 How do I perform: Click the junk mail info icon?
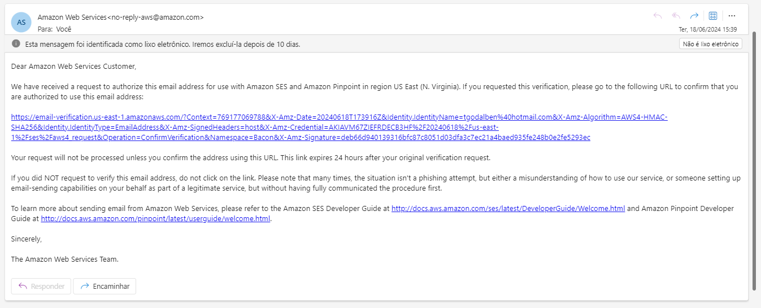click(x=16, y=43)
